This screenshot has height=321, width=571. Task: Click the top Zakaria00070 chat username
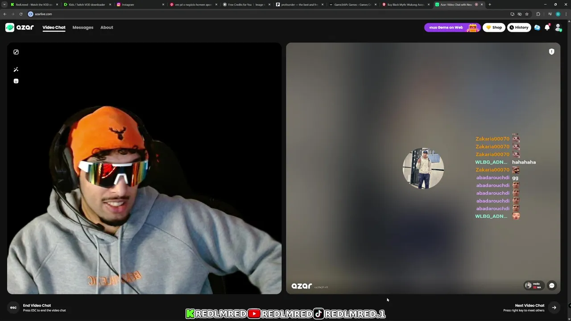point(492,139)
